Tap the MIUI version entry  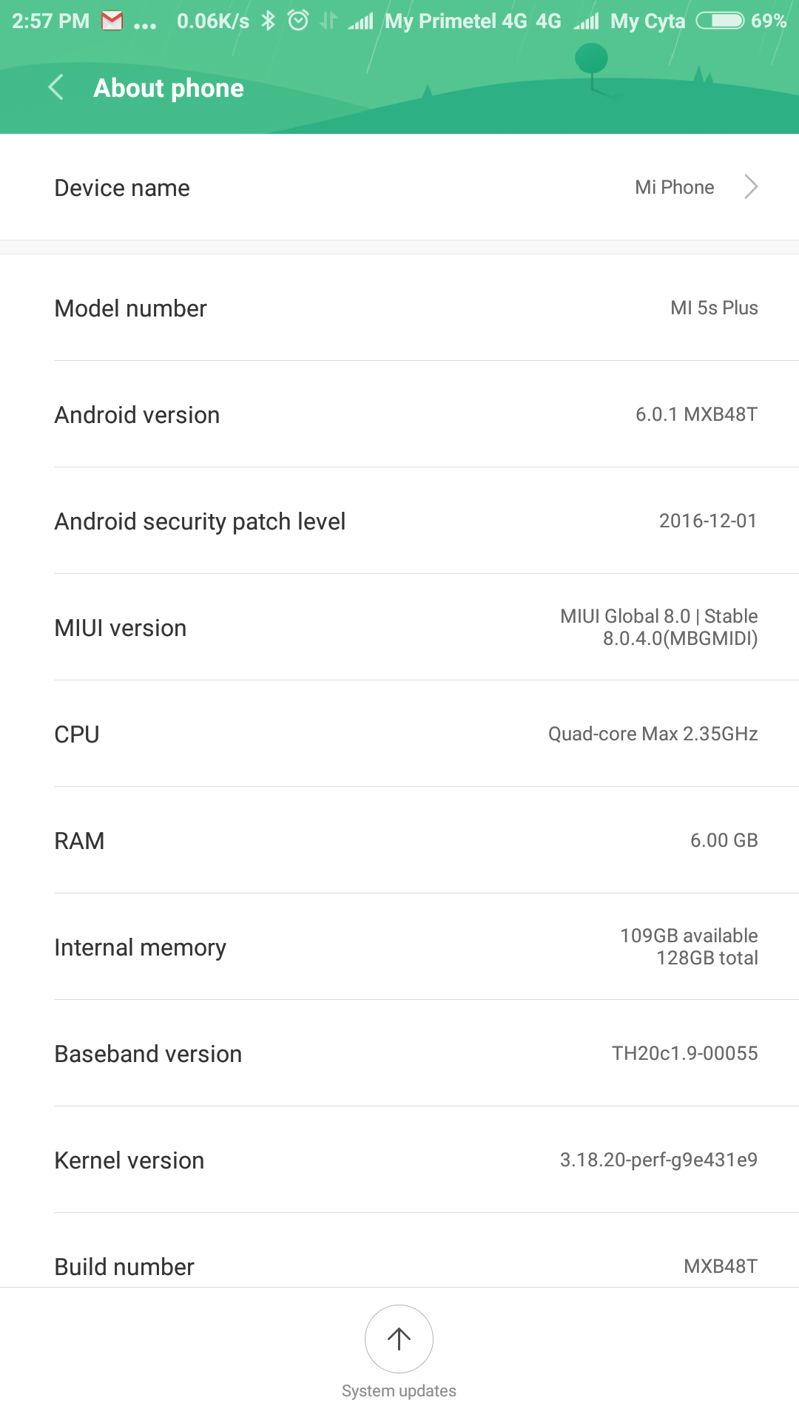click(399, 628)
